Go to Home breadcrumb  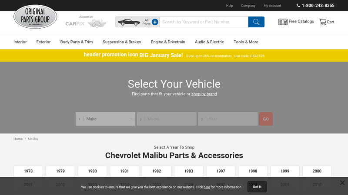(18, 139)
